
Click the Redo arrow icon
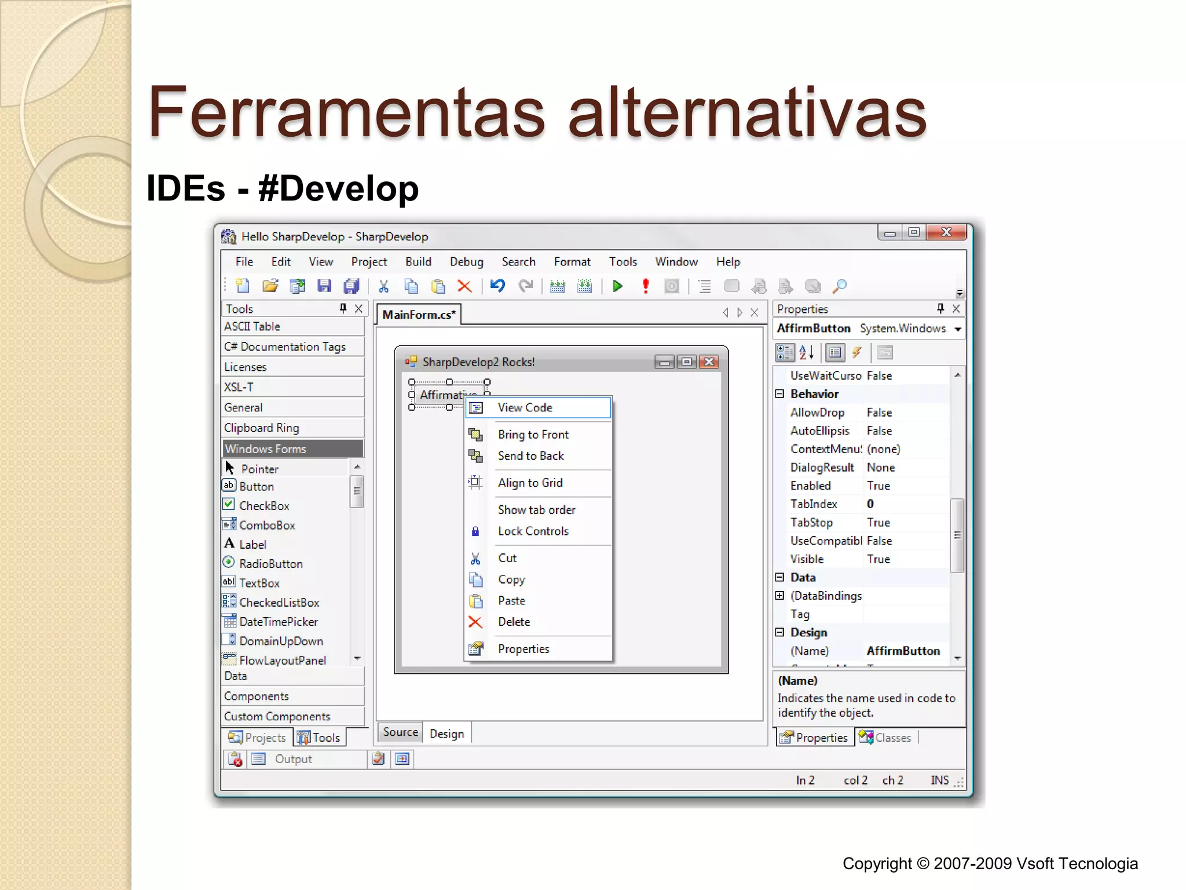pos(525,286)
